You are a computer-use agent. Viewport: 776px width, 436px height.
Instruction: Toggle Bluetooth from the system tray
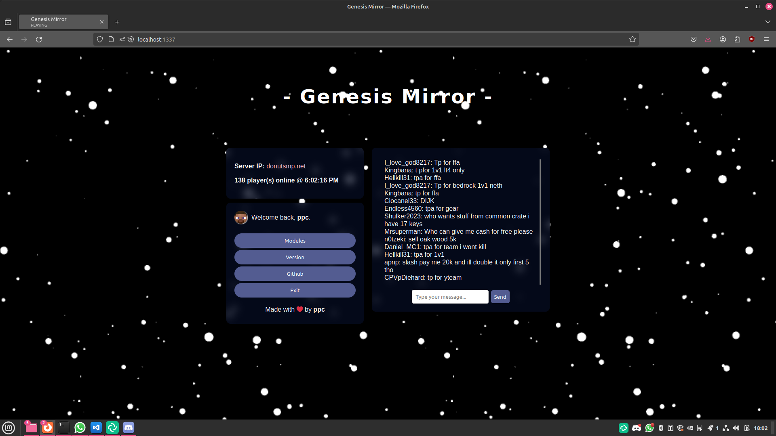pyautogui.click(x=660, y=428)
